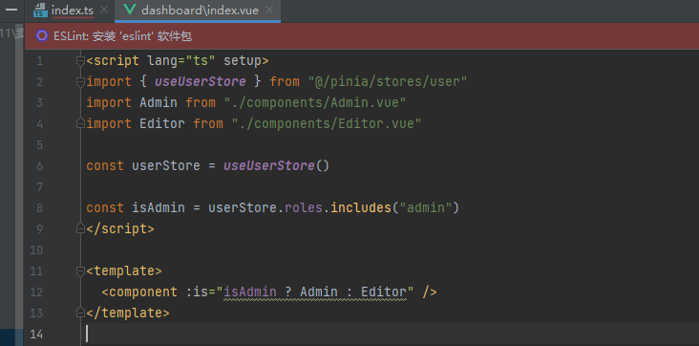Click the "./components/Admin.vue" path string

pos(315,102)
